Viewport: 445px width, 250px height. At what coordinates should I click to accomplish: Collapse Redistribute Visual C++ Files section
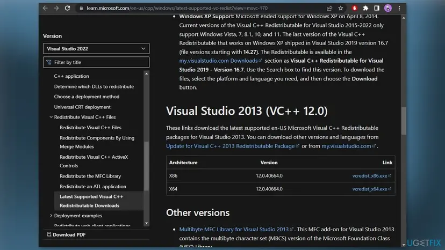coord(51,117)
